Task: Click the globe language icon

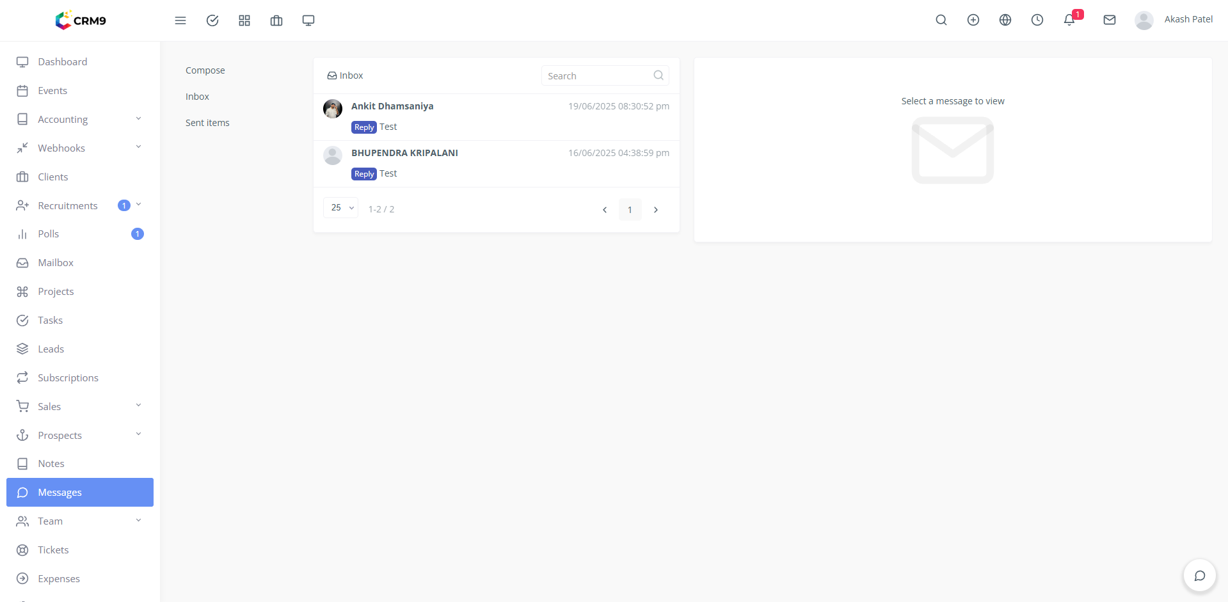Action: tap(1005, 20)
